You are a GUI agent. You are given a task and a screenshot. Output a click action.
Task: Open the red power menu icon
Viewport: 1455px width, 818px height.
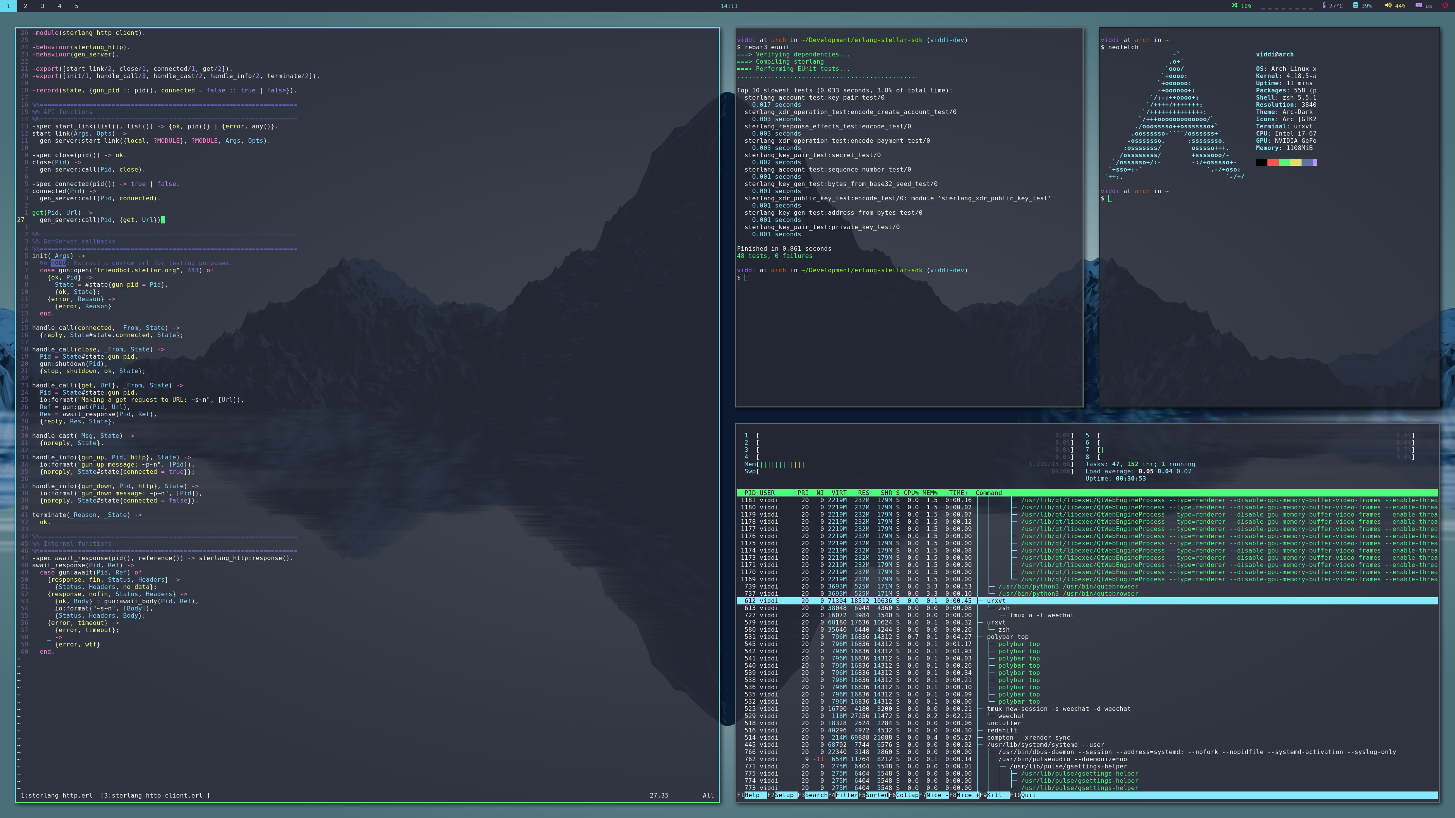[x=1445, y=6]
